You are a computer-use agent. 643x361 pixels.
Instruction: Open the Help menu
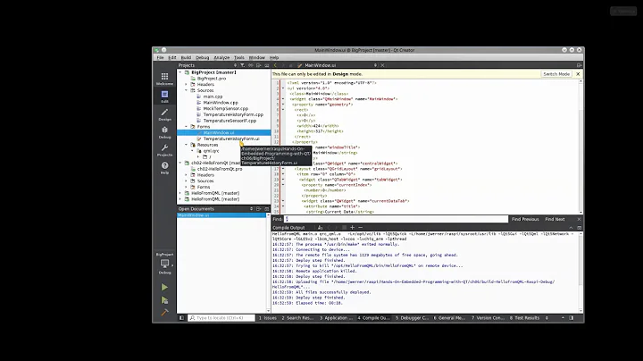coord(274,57)
